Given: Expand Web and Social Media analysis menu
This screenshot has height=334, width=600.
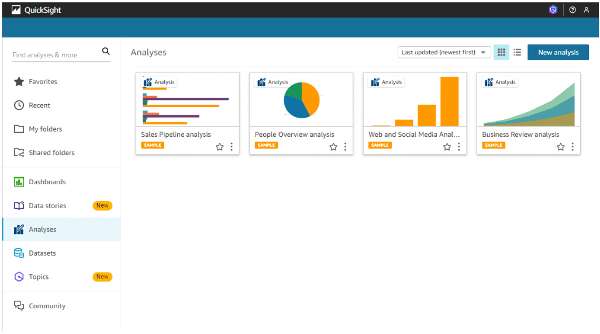Looking at the screenshot, I should coord(458,147).
